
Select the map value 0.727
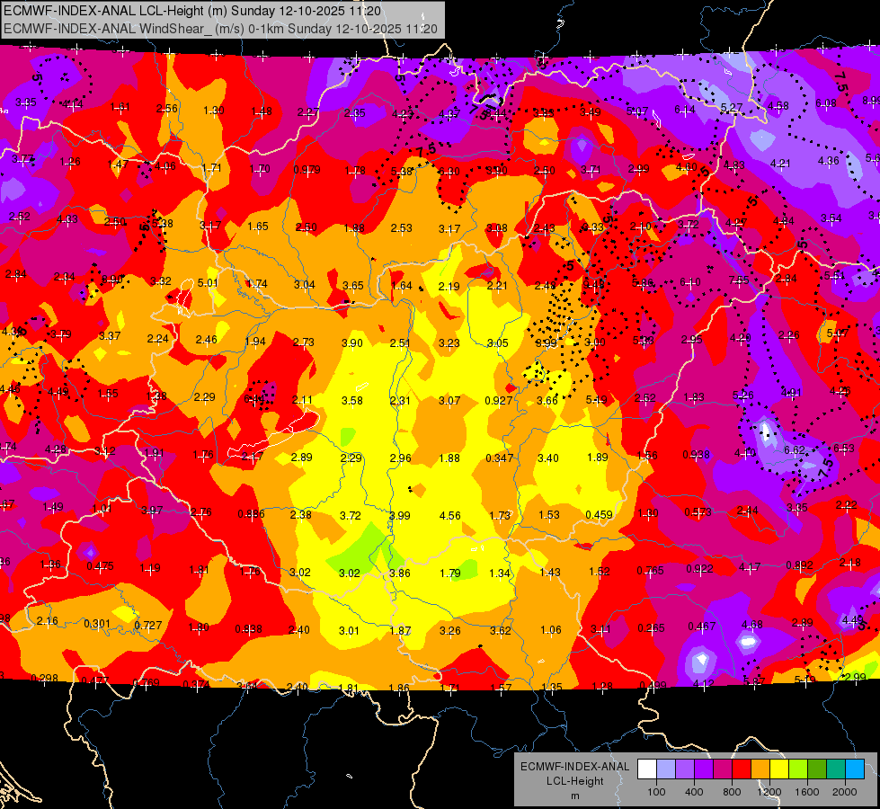[148, 625]
